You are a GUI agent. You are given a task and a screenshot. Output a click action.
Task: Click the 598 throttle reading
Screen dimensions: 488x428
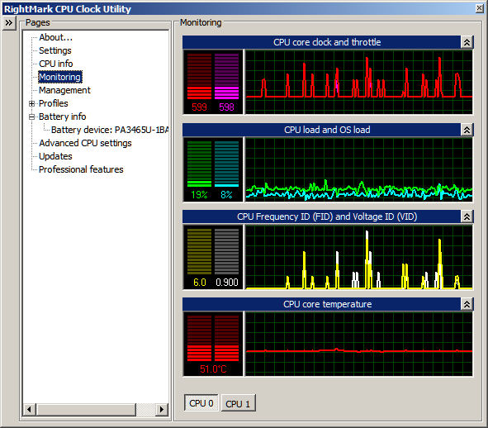(226, 107)
